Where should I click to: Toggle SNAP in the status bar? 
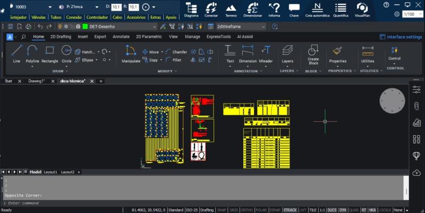point(222,210)
